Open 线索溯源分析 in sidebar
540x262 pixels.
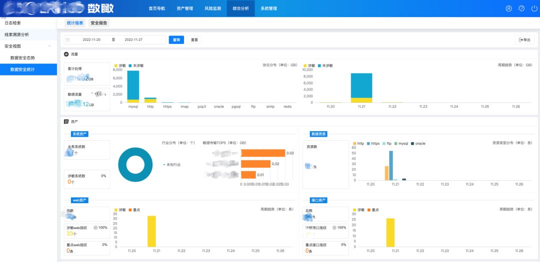28,35
